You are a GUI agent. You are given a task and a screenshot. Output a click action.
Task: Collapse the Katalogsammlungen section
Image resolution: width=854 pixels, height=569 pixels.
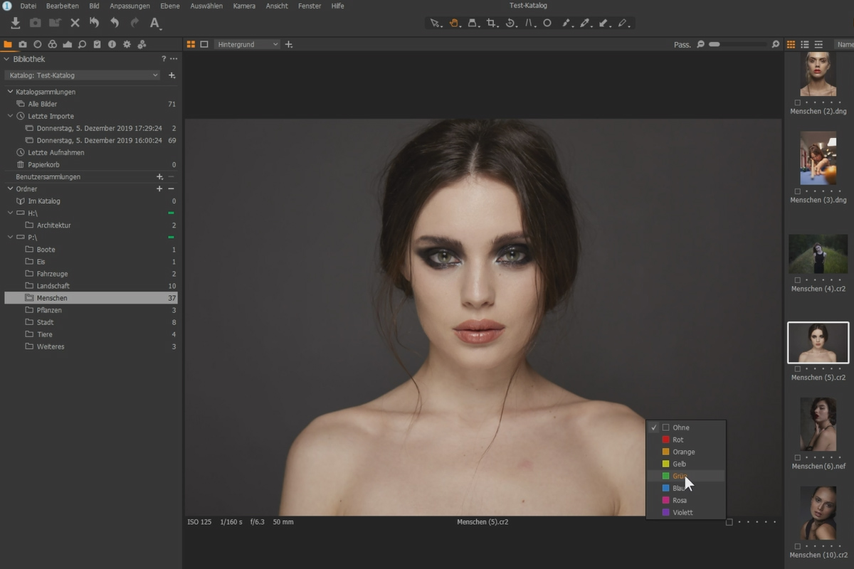[10, 92]
